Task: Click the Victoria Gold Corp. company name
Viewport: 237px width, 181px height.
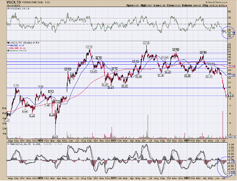Action: (32, 2)
